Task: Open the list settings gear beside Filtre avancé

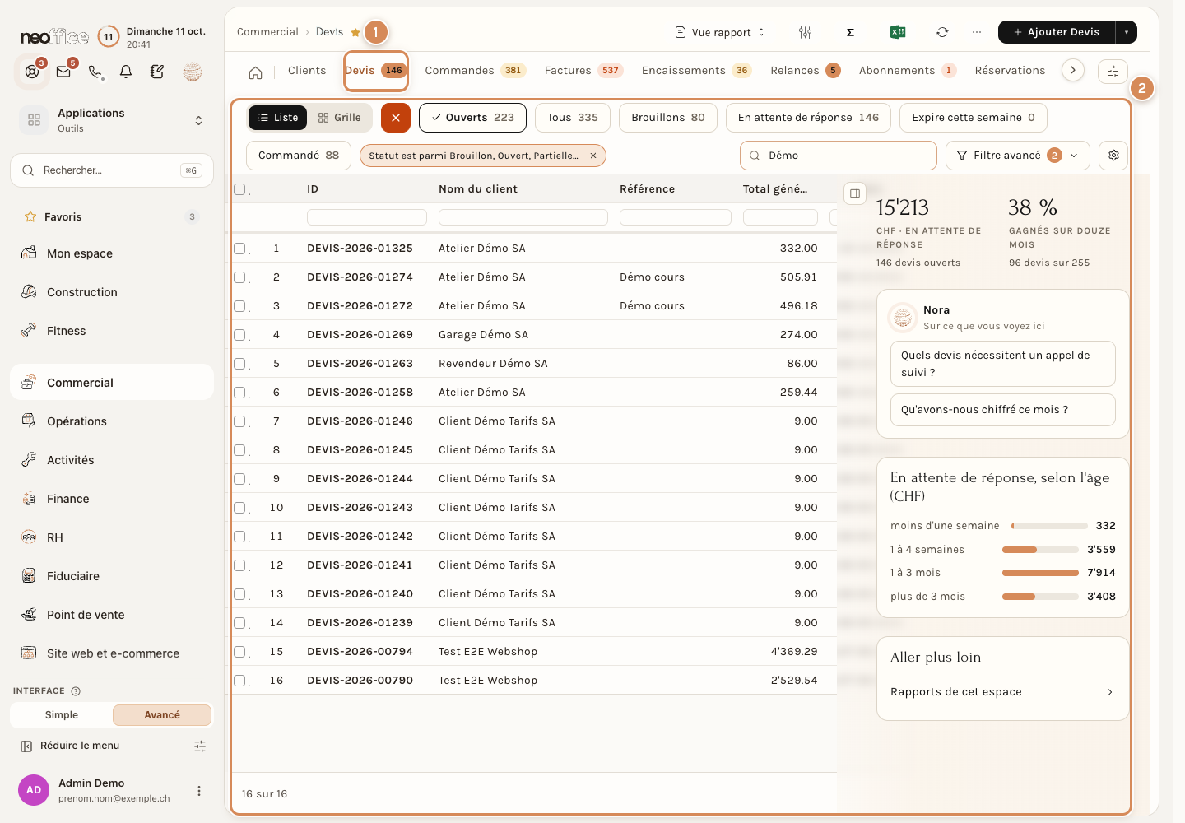Action: pos(1113,156)
